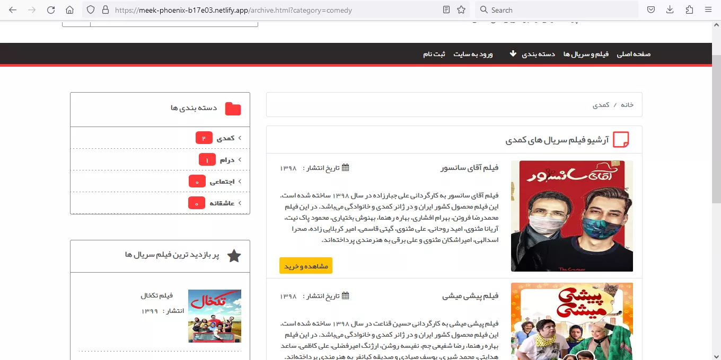Viewport: 721px width, 360px height.
Task: Expand the کمدی category chevron in sidebar
Action: [x=239, y=138]
